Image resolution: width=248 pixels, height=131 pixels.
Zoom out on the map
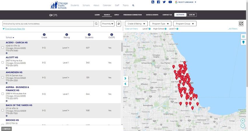click(243, 126)
